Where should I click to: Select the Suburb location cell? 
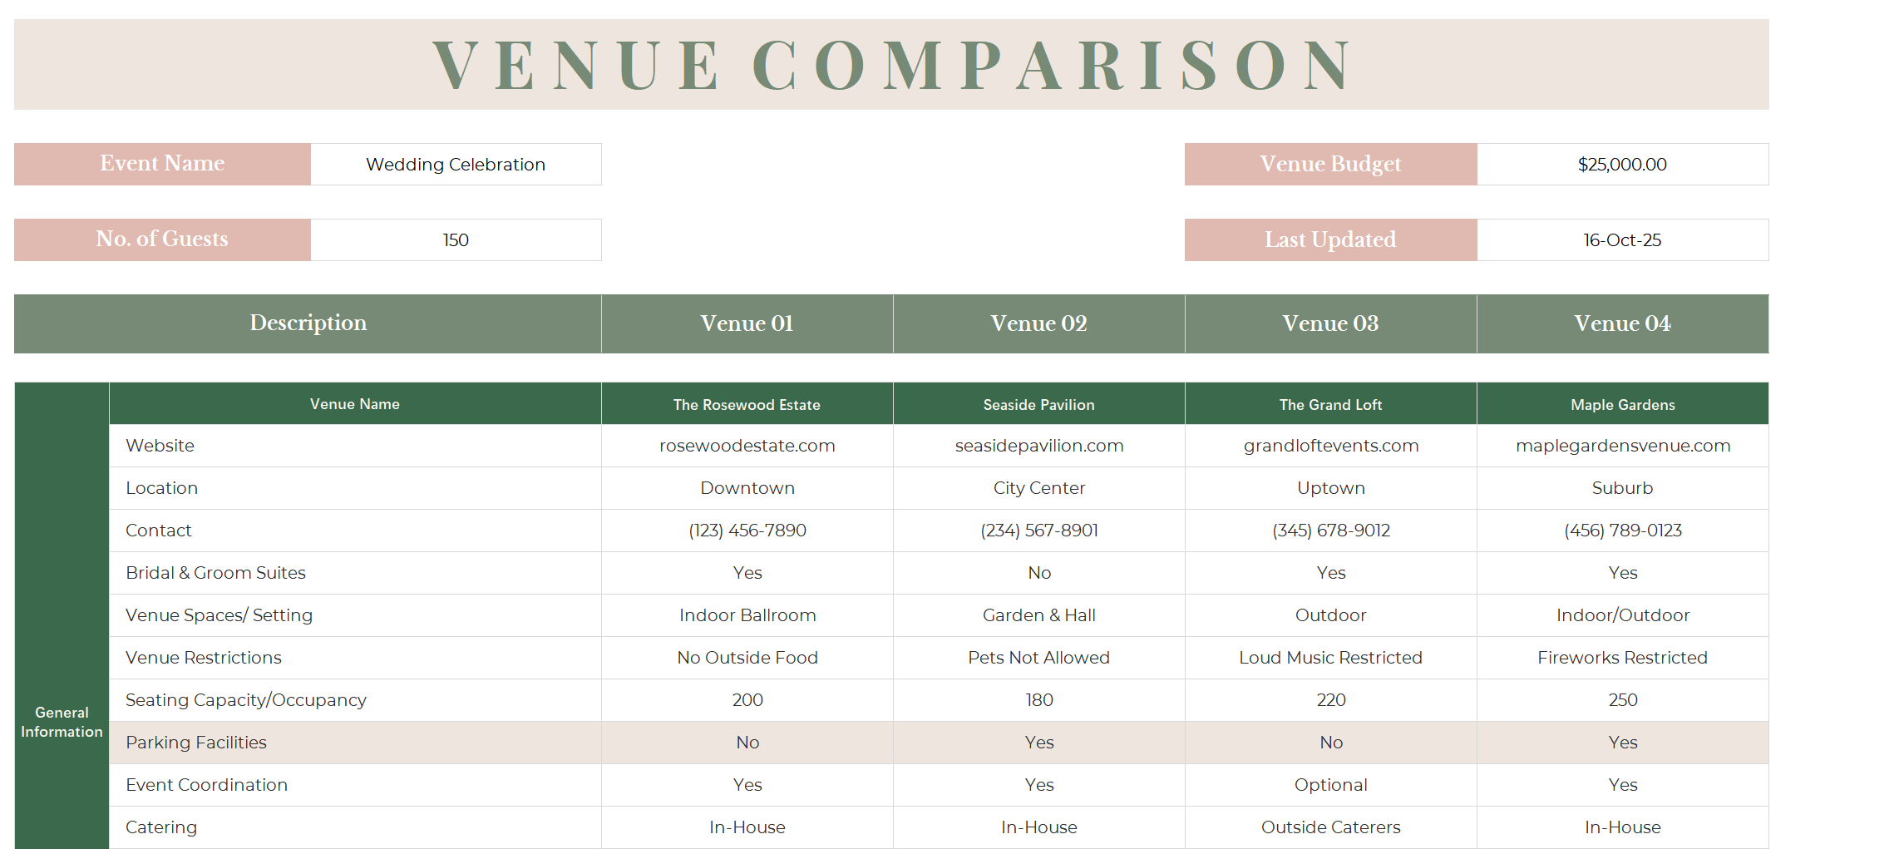click(x=1622, y=488)
